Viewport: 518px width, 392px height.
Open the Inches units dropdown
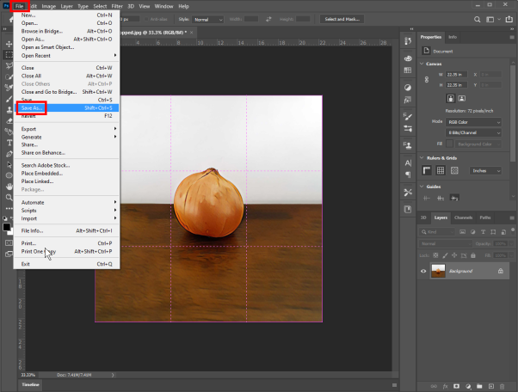tap(485, 170)
